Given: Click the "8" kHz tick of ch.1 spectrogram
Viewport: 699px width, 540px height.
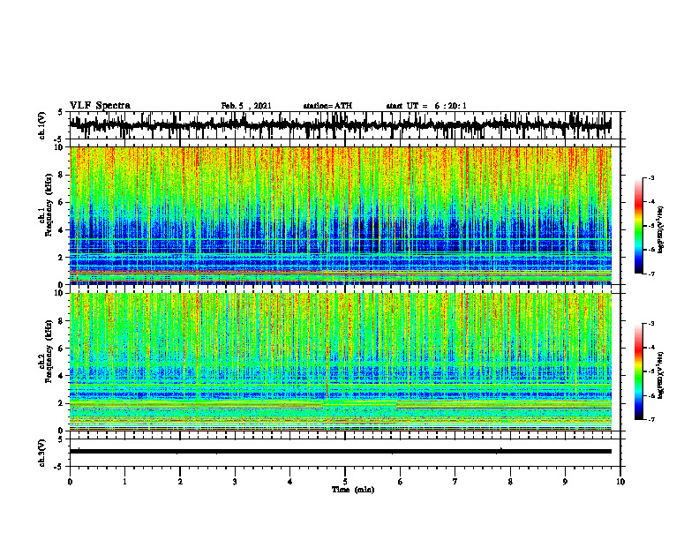Looking at the screenshot, I should (x=63, y=175).
